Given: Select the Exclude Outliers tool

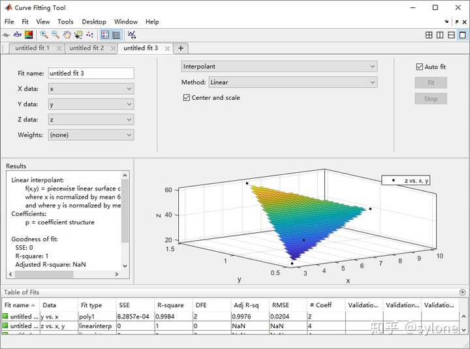Looking at the screenshot, I should coord(89,35).
